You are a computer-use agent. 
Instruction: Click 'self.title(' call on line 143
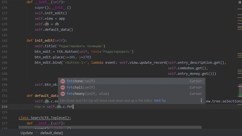(x=70, y=46)
